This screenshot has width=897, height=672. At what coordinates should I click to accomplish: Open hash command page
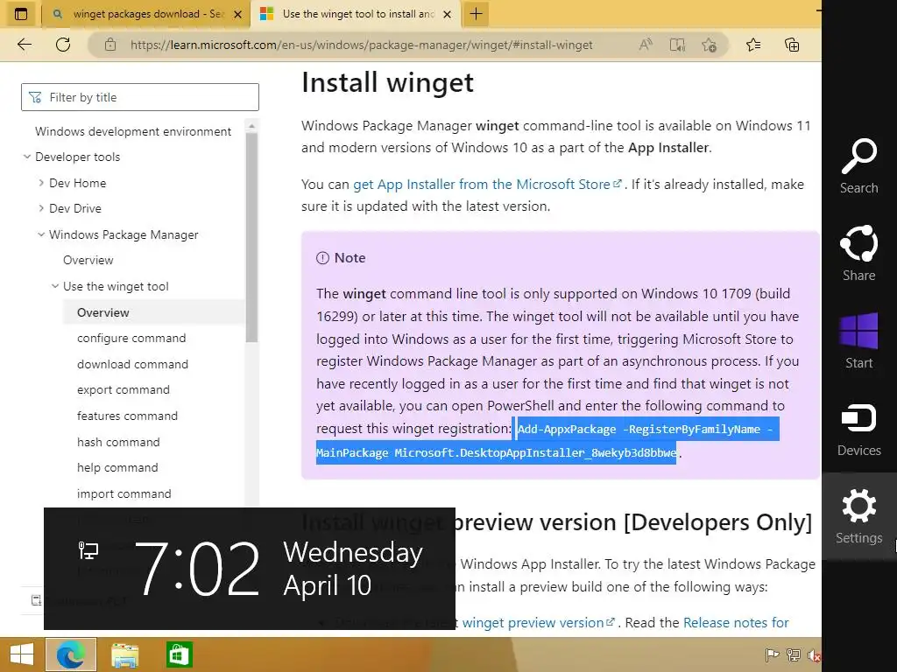coord(118,442)
